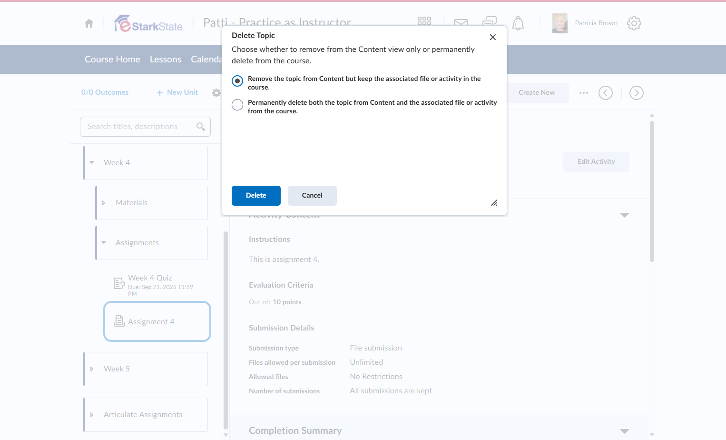
Task: Collapse the Activity Content section
Action: pos(625,215)
